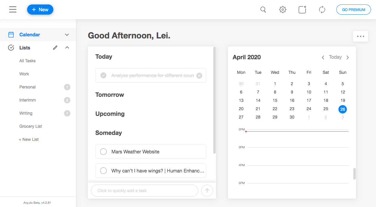Image resolution: width=376 pixels, height=207 pixels.
Task: Collapse the Lists section chevron
Action: point(67,48)
